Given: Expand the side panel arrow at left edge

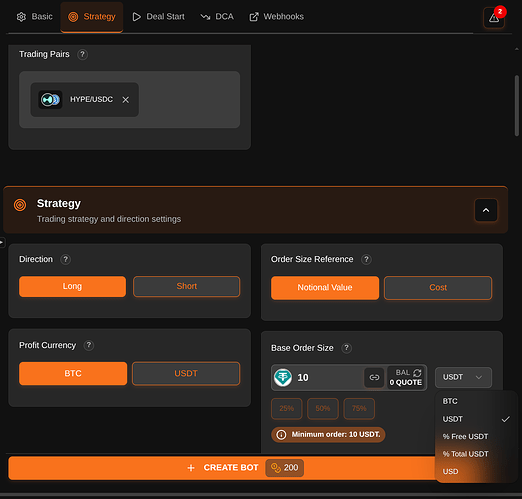Looking at the screenshot, I should click(2, 242).
